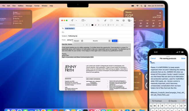
Task: Select align right in format bar
Action: click(113, 25)
